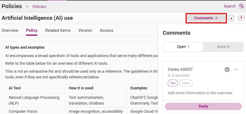Viewport: 246px width, 114px height.
Task: Click the 'in 0 seconds' timestamp
Action: pos(178,75)
